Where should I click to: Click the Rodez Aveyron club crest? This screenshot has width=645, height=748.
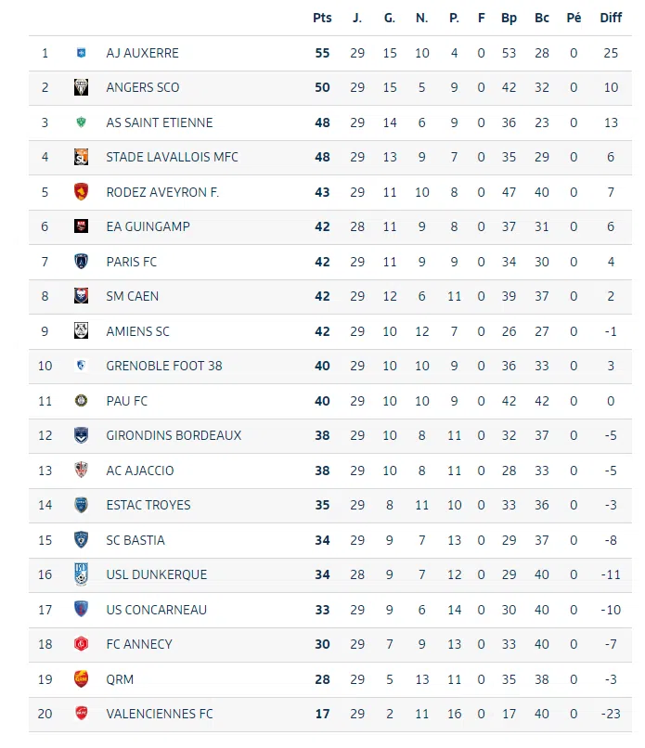point(81,192)
